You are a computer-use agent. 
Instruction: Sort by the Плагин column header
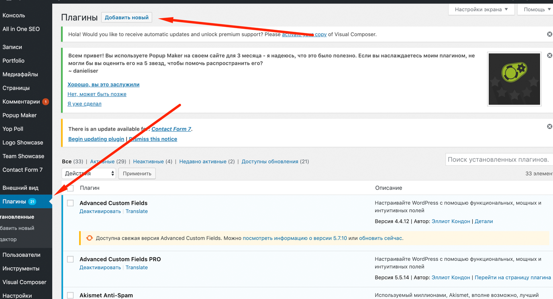click(90, 188)
